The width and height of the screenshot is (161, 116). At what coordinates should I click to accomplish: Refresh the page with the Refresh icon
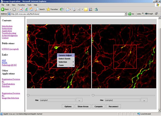26,9
